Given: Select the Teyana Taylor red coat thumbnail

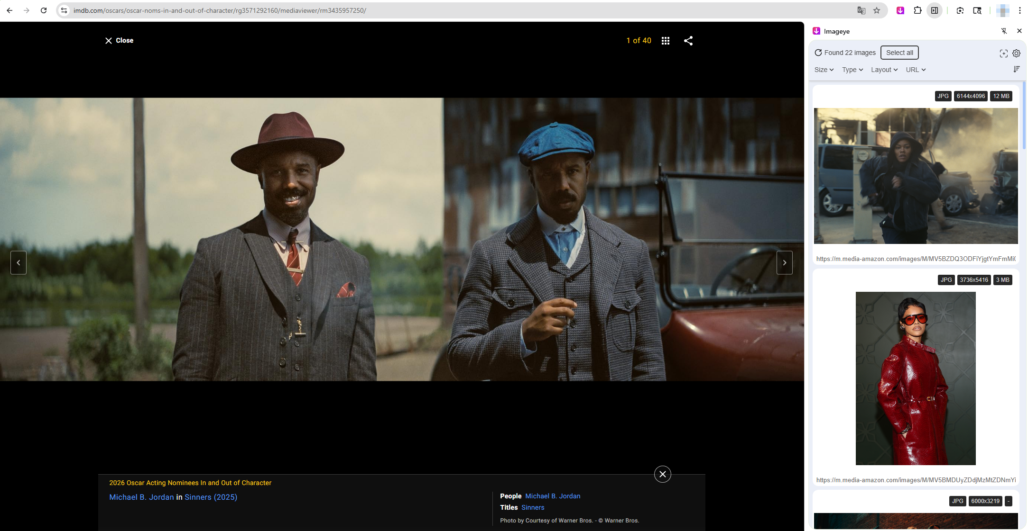Looking at the screenshot, I should click(x=915, y=378).
